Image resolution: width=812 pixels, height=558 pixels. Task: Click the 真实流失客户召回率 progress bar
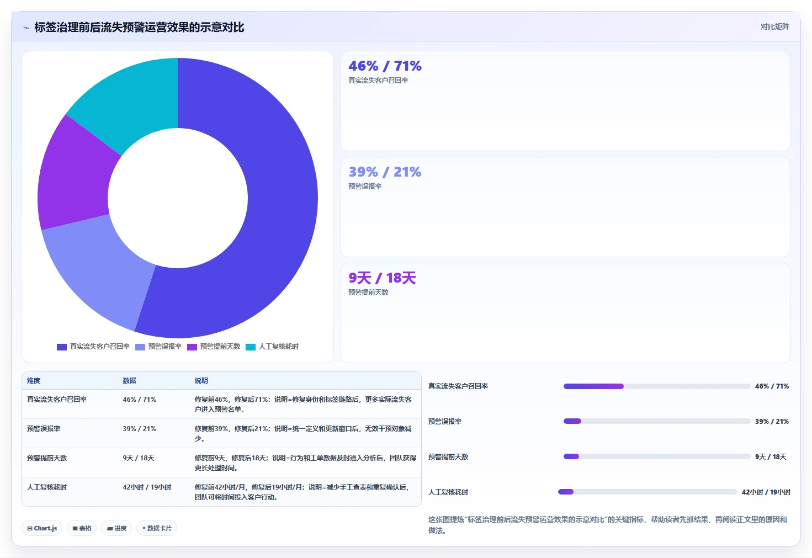[x=657, y=386]
